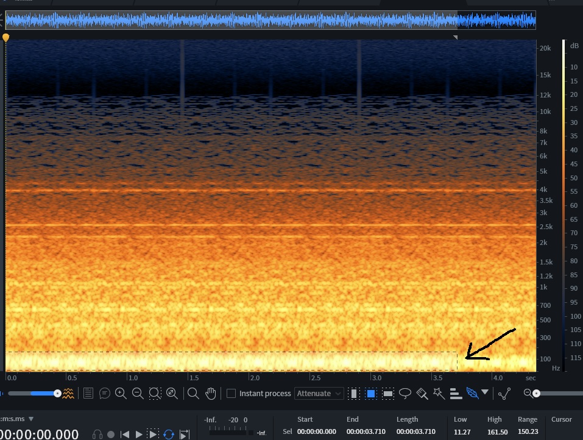Click the 20k label on frequency ruler
This screenshot has width=583, height=440.
coord(545,48)
